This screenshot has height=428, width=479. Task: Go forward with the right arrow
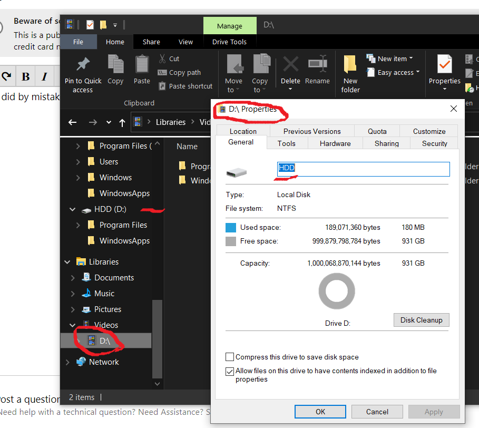[x=93, y=122]
